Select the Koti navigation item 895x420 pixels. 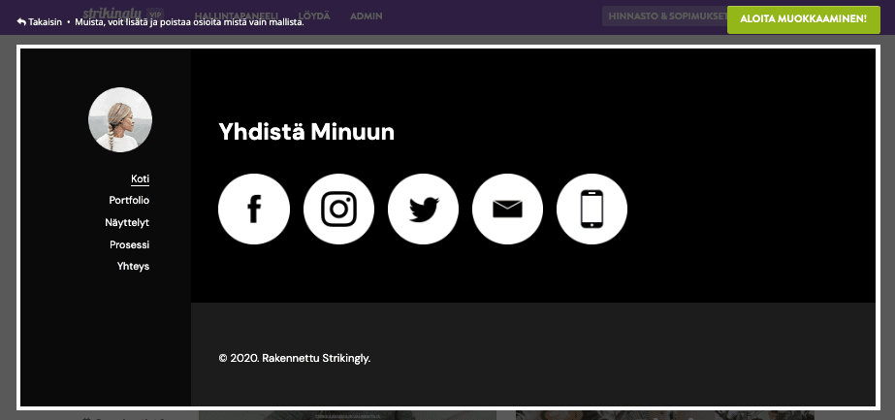pos(141,179)
